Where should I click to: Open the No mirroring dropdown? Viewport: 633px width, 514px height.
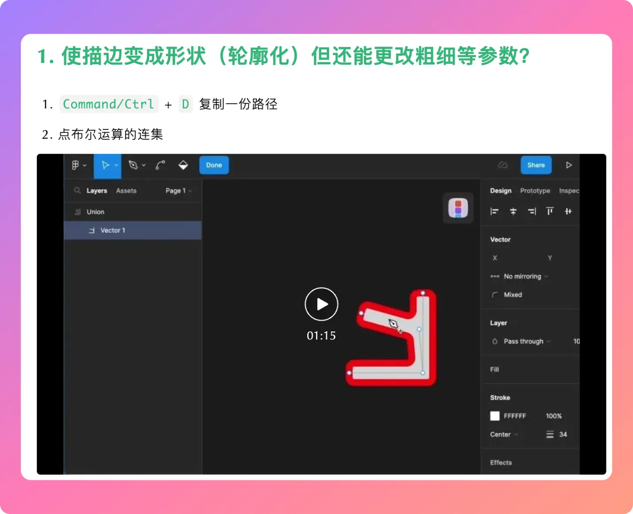[525, 276]
